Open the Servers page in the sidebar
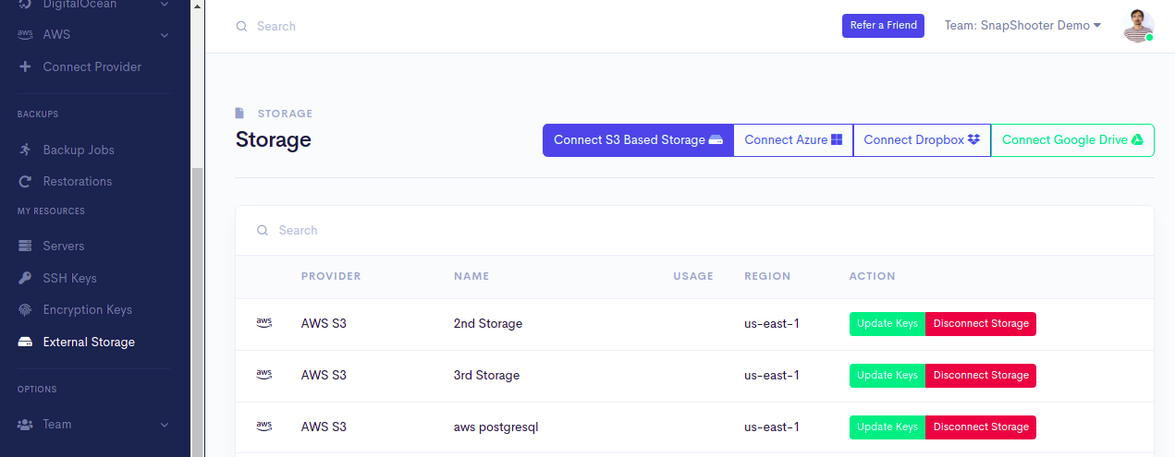This screenshot has width=1175, height=457. 64,246
